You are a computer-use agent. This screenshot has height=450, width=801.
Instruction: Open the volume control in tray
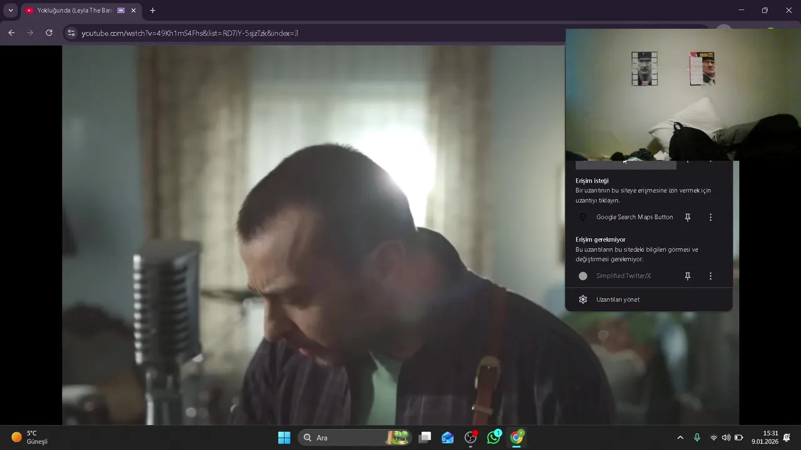click(726, 437)
